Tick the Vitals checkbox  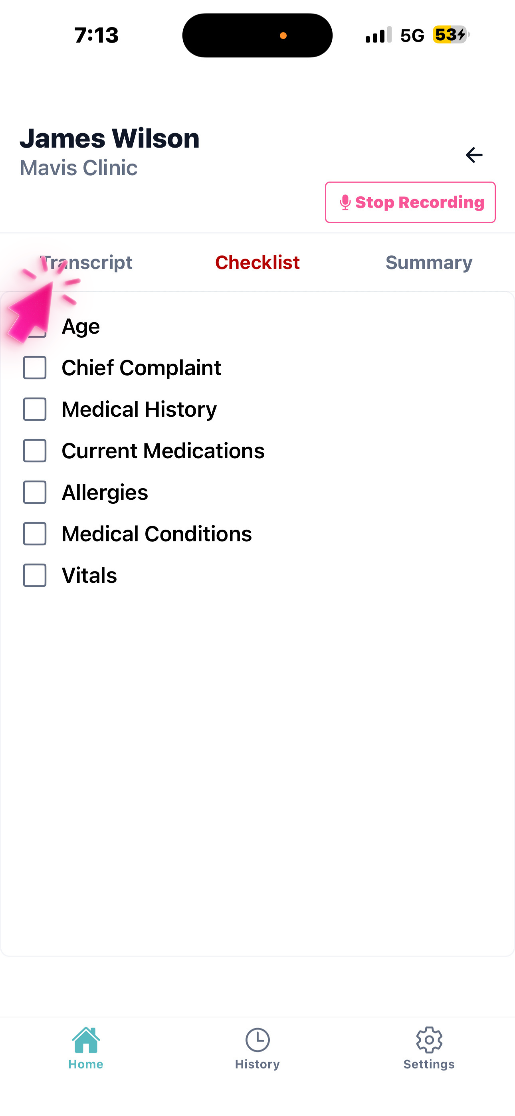(35, 575)
